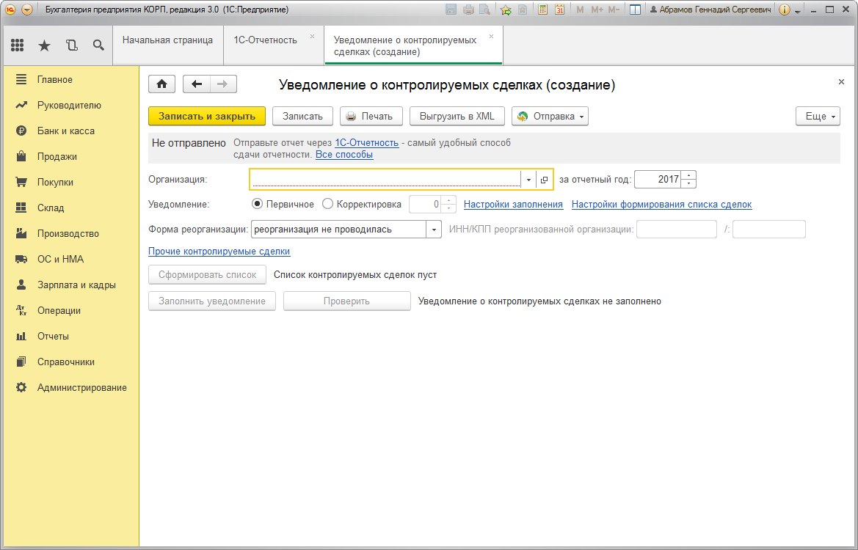Add current page to favorites (star with arrow)
This screenshot has height=550, width=858.
click(506, 10)
